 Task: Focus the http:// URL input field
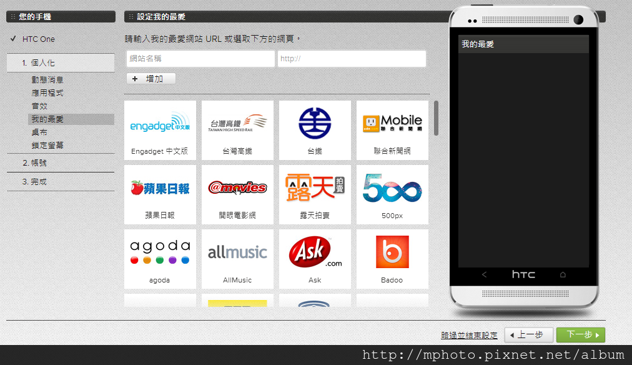[352, 59]
